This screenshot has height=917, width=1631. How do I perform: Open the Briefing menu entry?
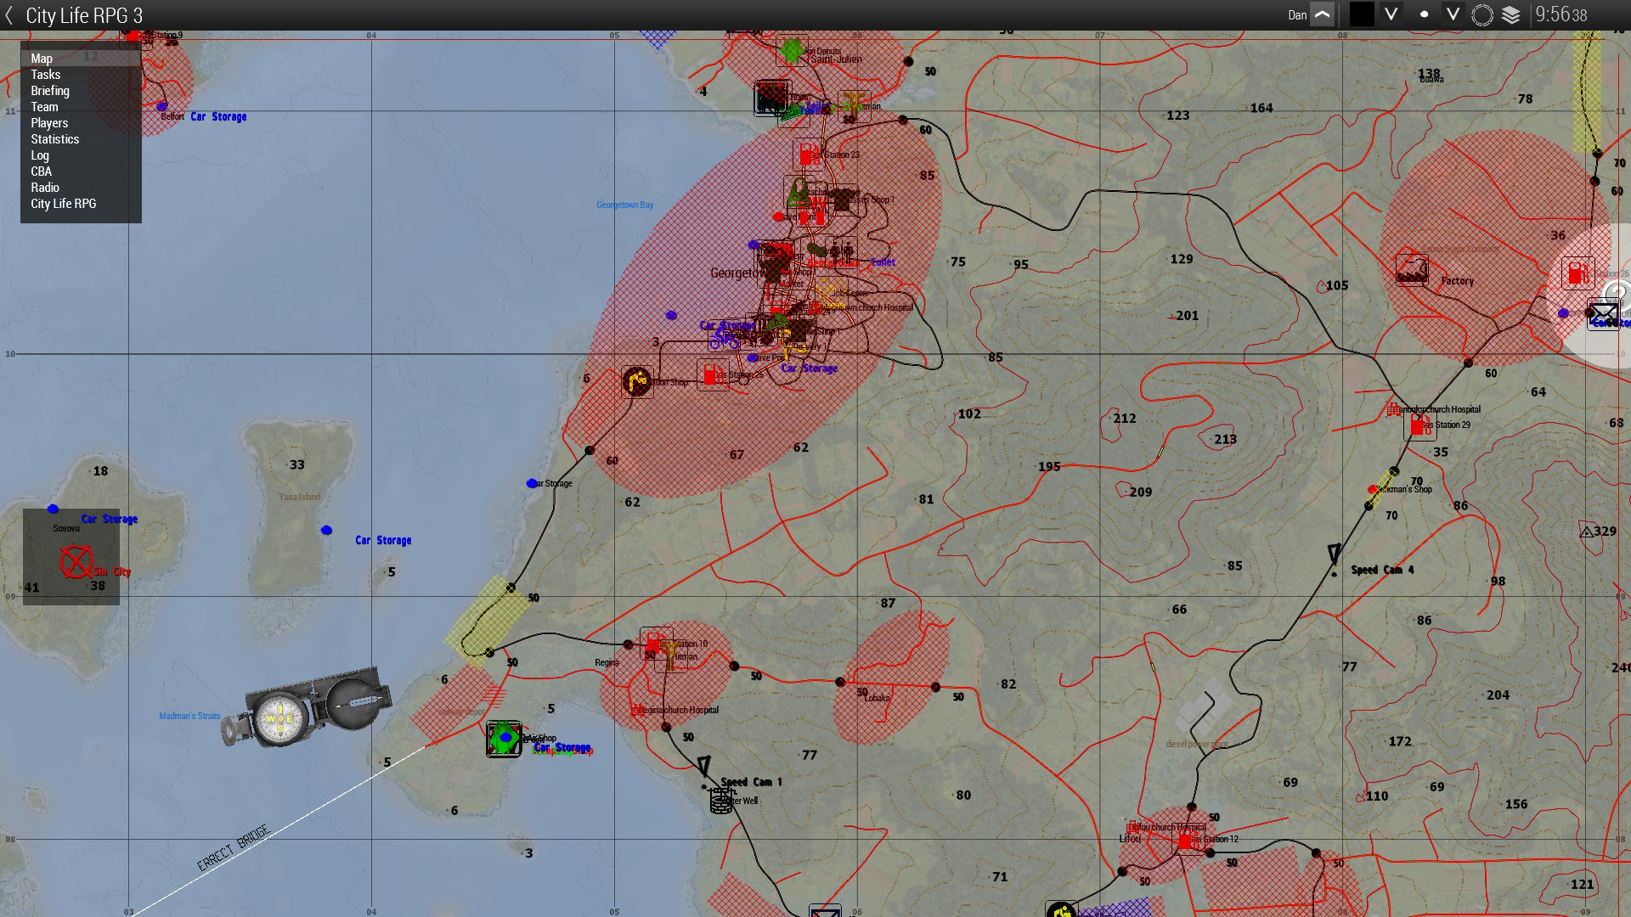[81, 91]
